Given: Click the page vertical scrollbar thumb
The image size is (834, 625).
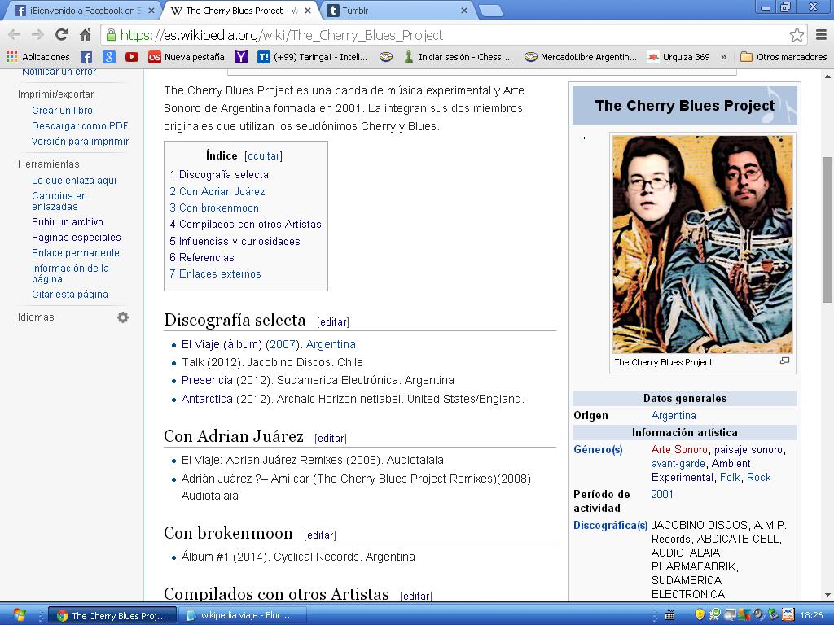Looking at the screenshot, I should (827, 229).
